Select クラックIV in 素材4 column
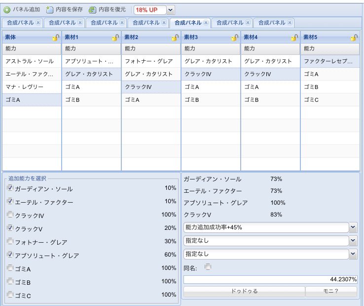 point(270,74)
